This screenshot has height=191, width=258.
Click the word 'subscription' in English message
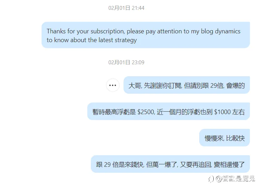tap(107, 31)
